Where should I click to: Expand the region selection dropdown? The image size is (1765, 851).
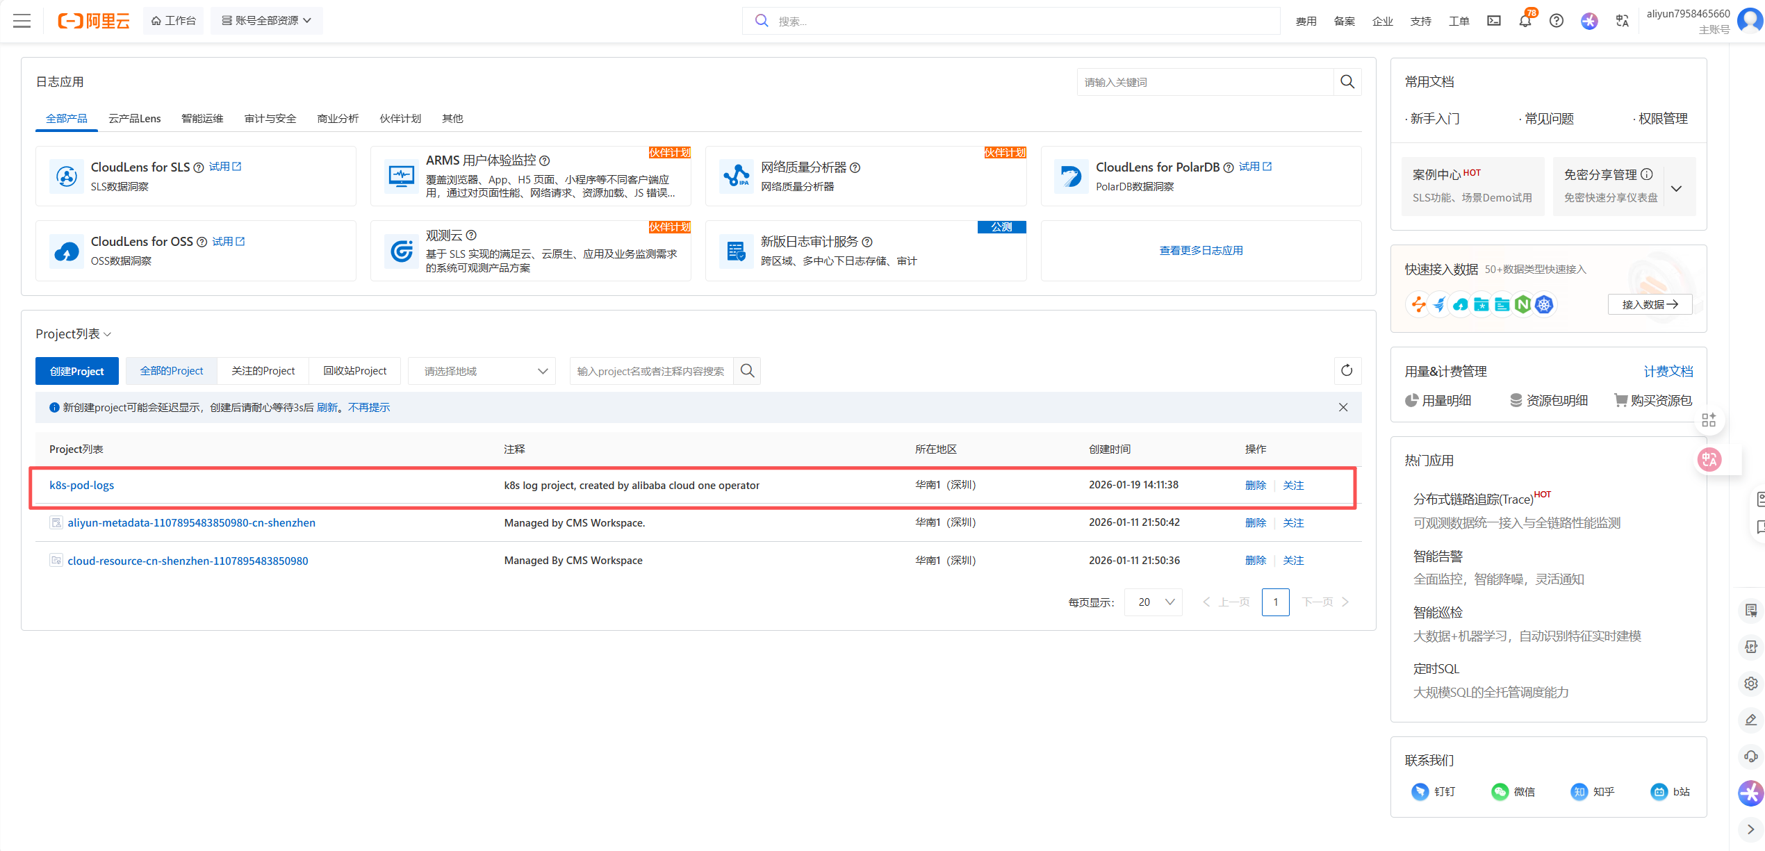485,372
